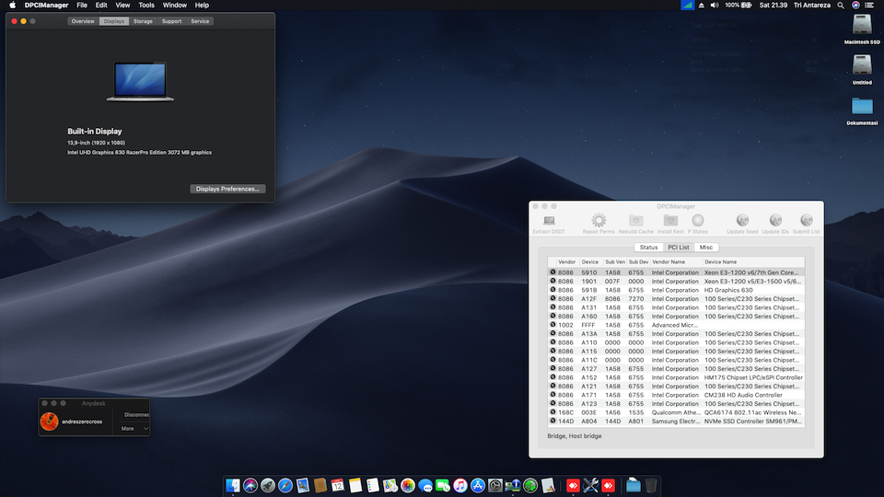The width and height of the screenshot is (884, 497).
Task: Open Photos from the dock
Action: click(x=408, y=485)
